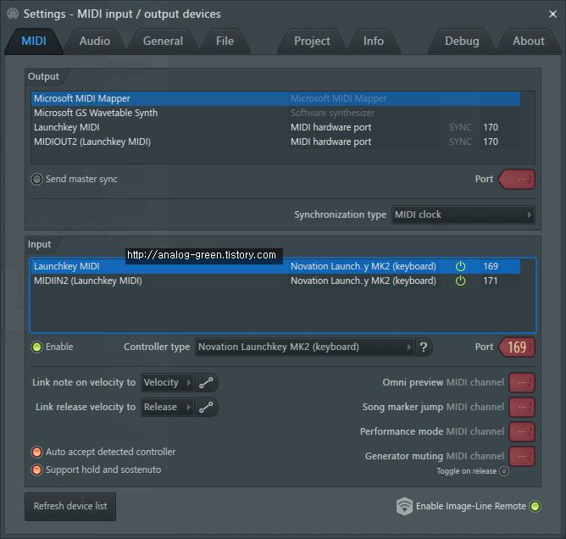Switch to the MIDI tab
Image resolution: width=566 pixels, height=539 pixels.
click(x=34, y=42)
